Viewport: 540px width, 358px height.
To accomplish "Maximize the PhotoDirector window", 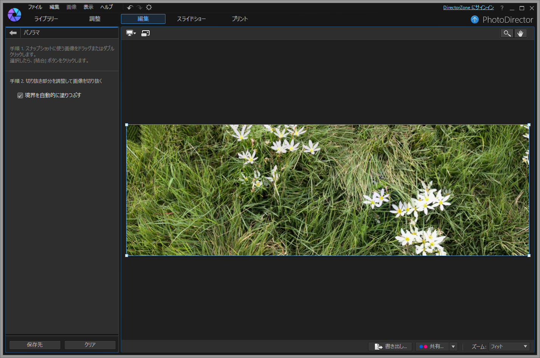I will click(x=522, y=8).
